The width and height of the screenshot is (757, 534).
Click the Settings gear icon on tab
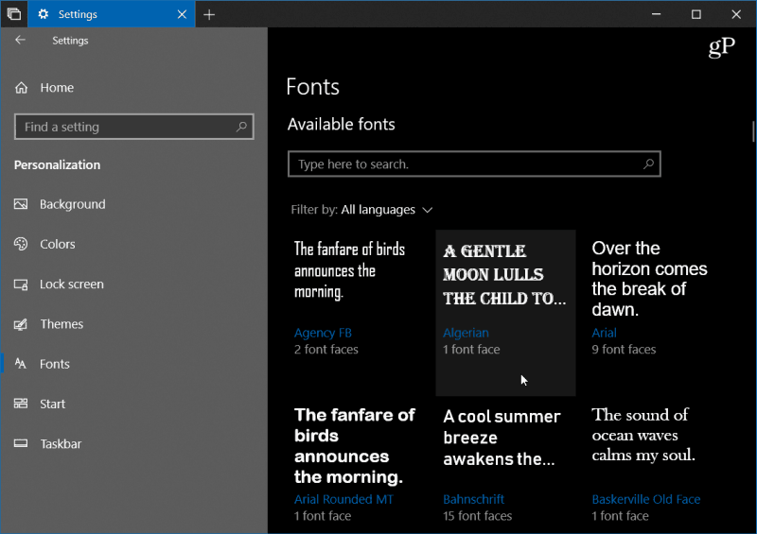43,14
